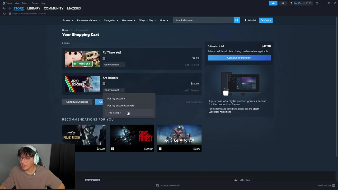
Task: Open the MAZISUX profile tab
Action: (x=74, y=8)
